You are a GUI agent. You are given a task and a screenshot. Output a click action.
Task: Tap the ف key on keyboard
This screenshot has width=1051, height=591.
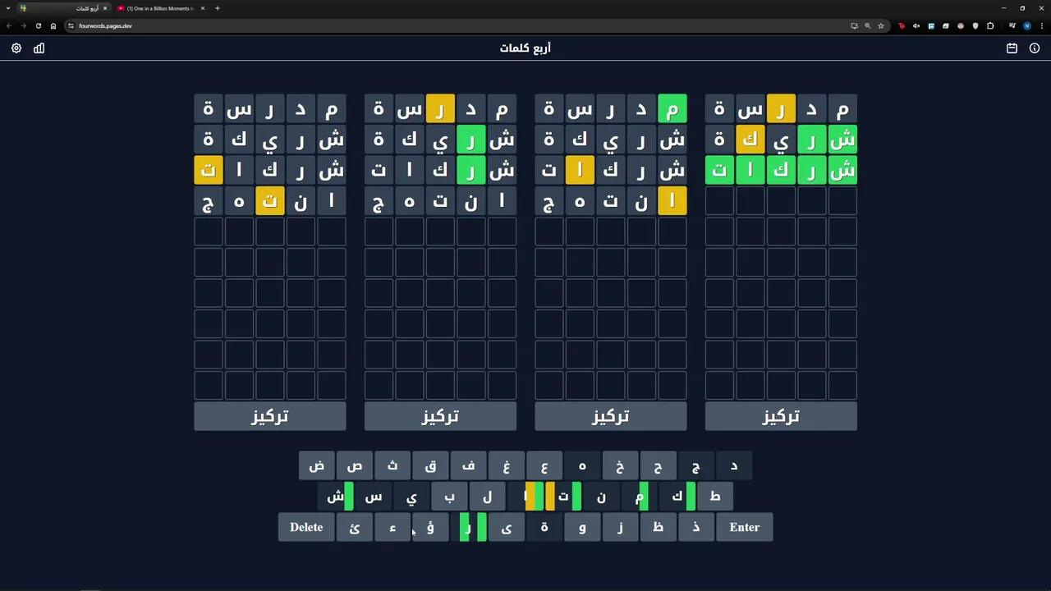coord(468,465)
